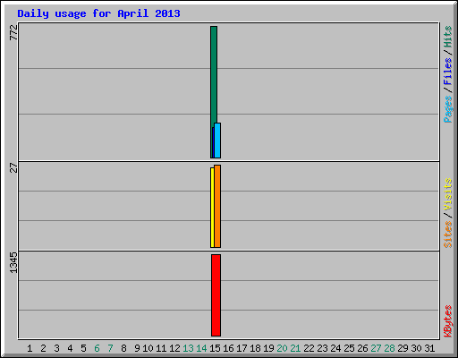Click the 'Daily usage for April 2013' title
Screen dimensions: 458x358
(98, 13)
